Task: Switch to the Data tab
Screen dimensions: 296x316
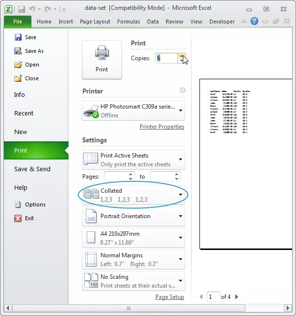Action: (152, 22)
